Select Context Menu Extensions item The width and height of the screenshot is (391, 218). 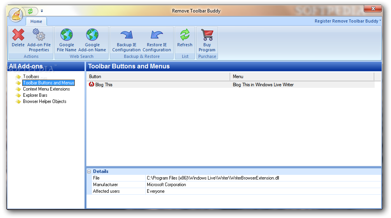tap(46, 89)
